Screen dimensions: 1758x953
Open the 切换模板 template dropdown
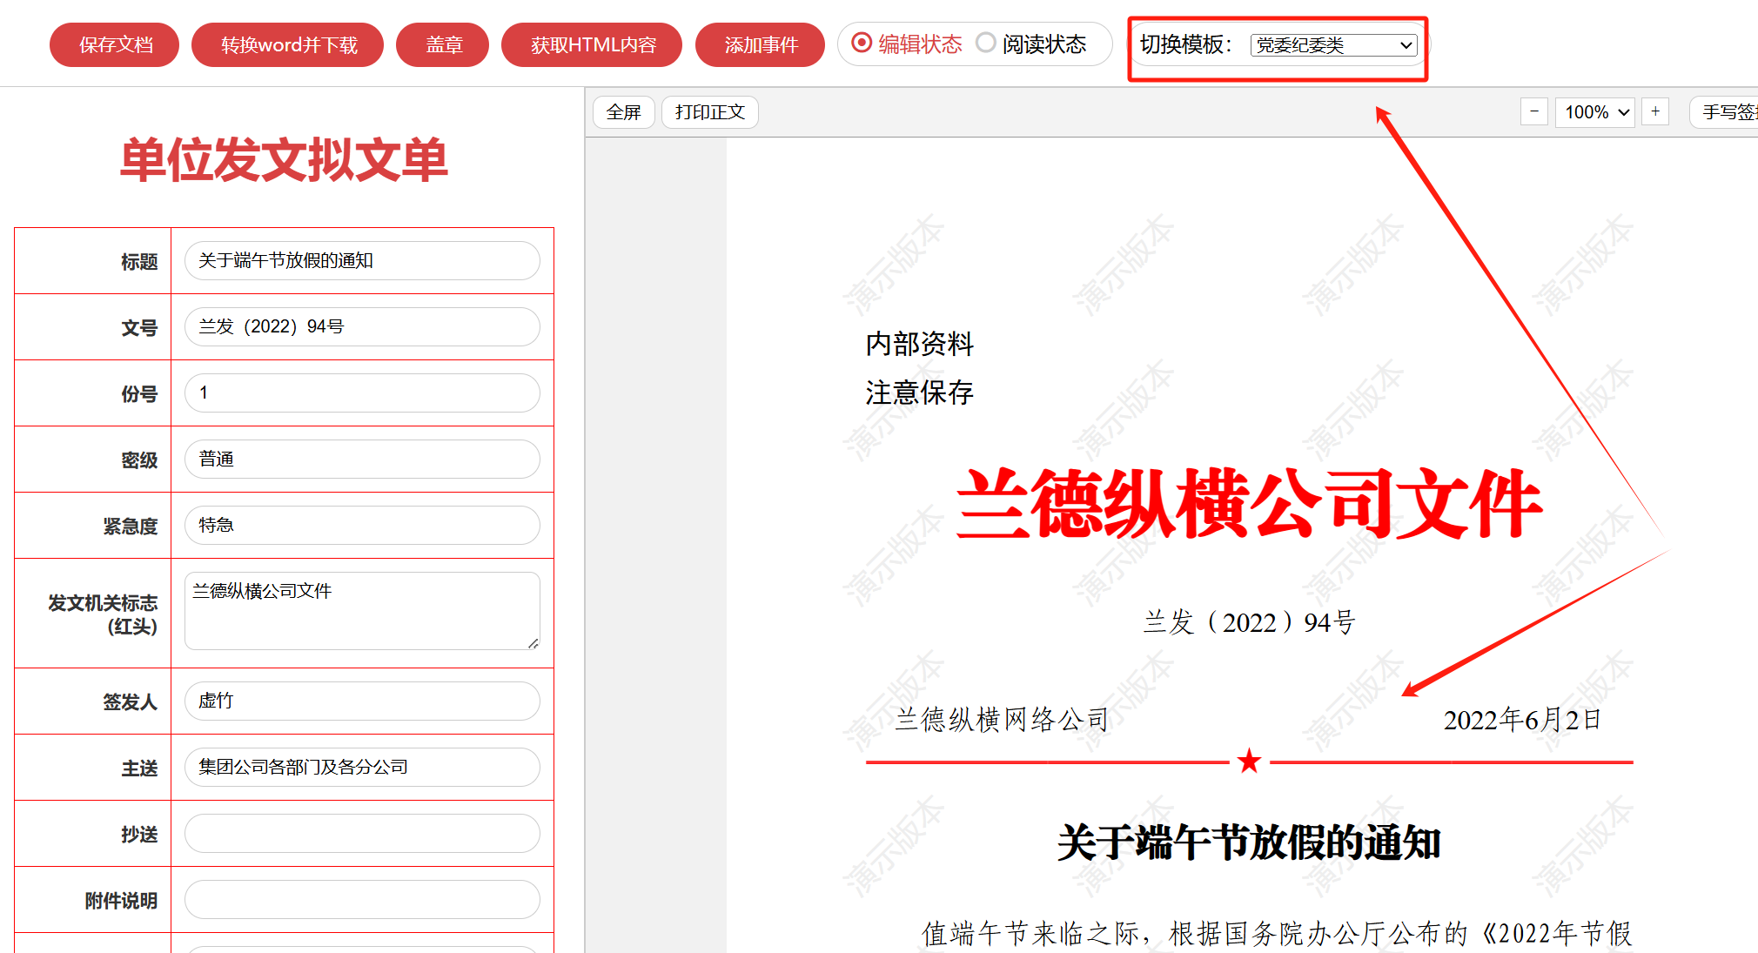click(1333, 45)
